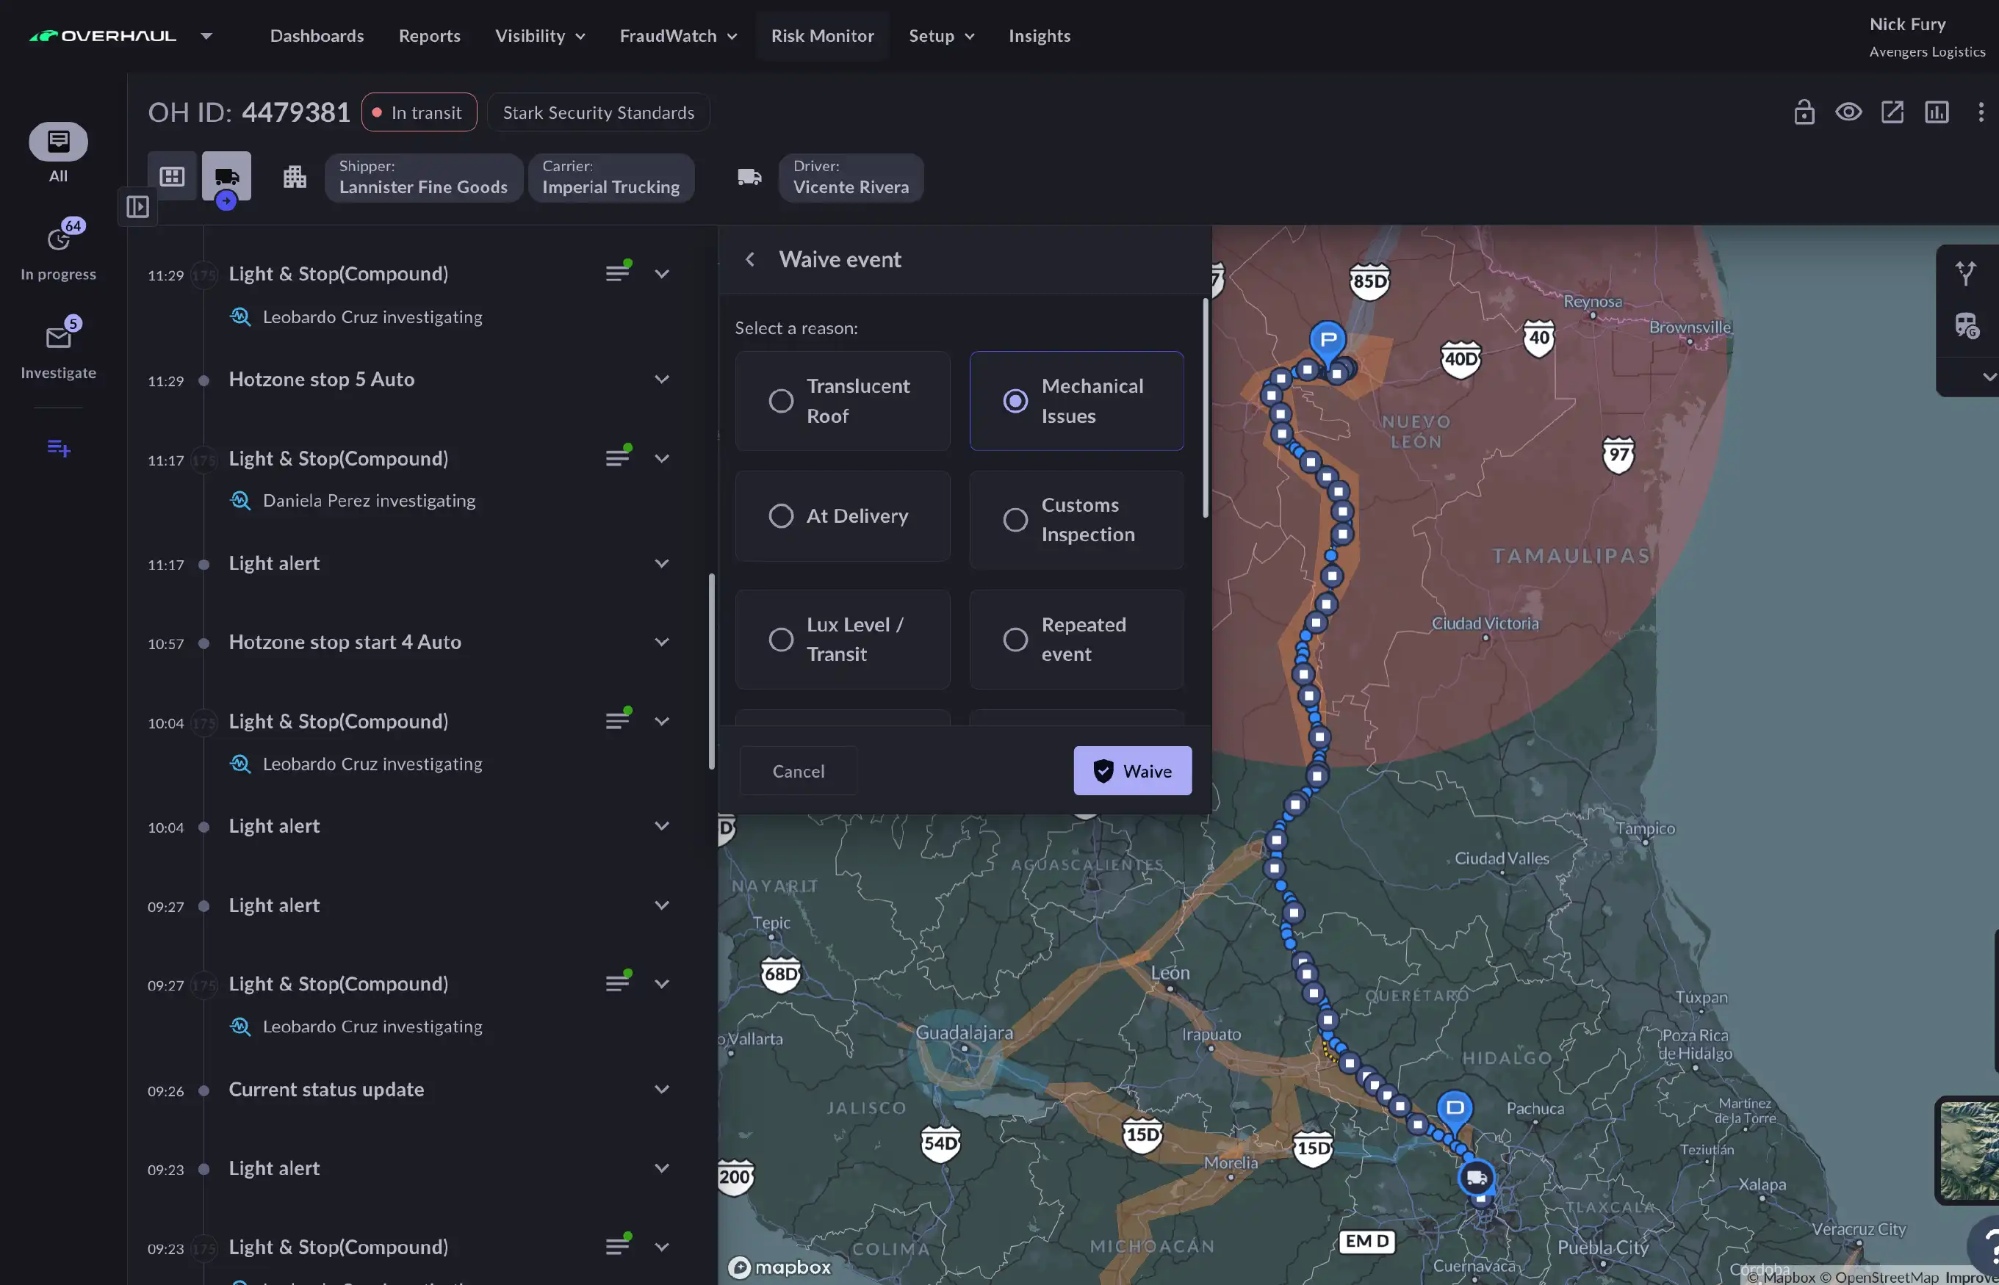Click the lock icon in header
This screenshot has width=1999, height=1285.
(x=1804, y=112)
